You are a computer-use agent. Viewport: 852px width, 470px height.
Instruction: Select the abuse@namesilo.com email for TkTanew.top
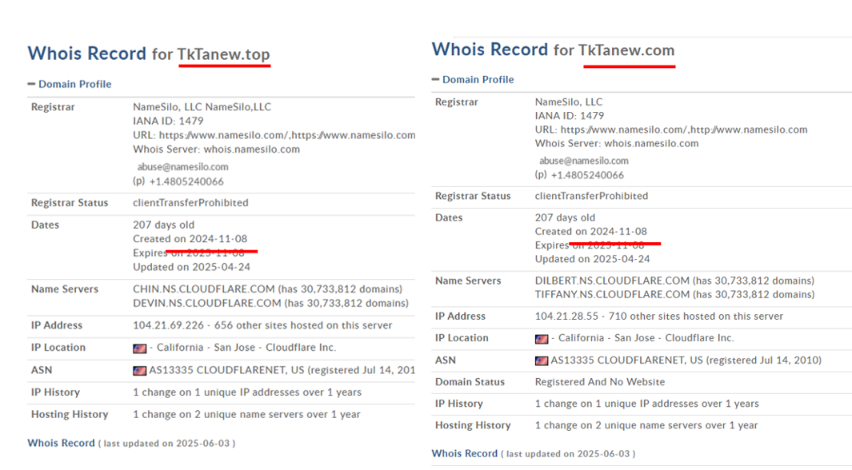pos(182,168)
